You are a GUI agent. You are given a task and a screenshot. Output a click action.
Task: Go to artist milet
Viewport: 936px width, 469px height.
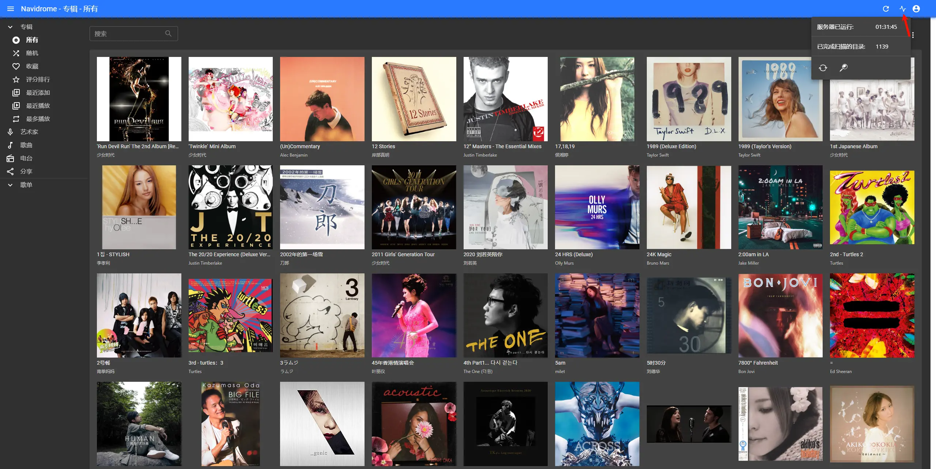560,372
